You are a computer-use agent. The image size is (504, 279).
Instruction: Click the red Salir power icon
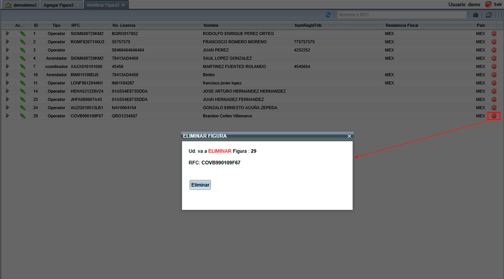tap(488, 4)
